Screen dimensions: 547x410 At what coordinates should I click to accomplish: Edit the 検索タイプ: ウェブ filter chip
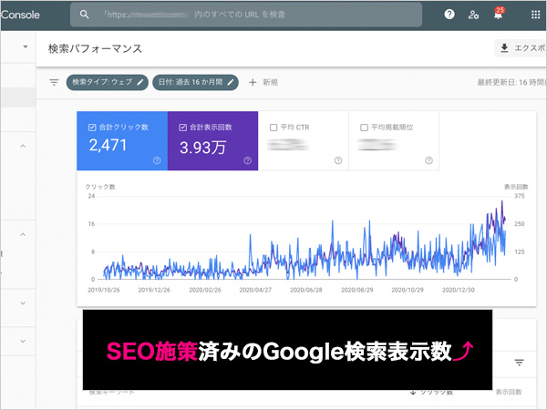(x=107, y=82)
